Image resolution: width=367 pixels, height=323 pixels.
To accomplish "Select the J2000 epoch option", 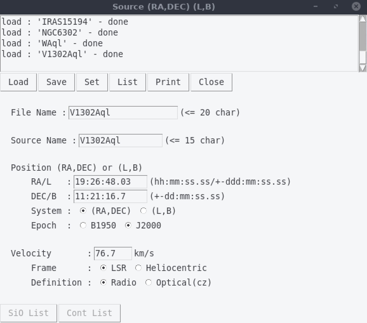I will 128,226.
